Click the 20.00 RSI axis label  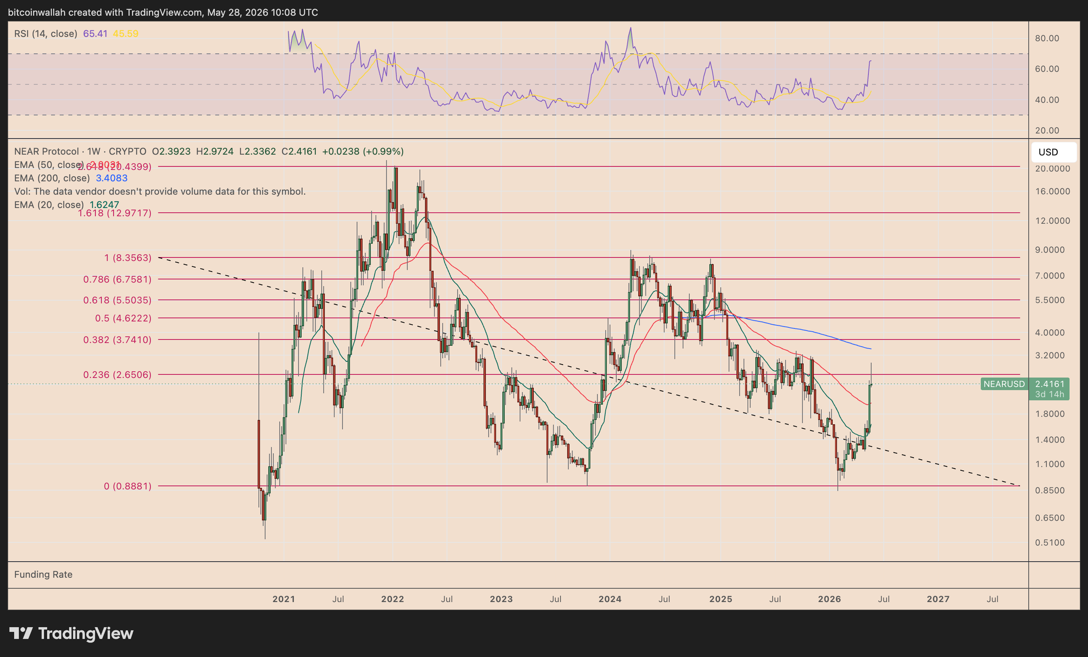tap(1047, 130)
